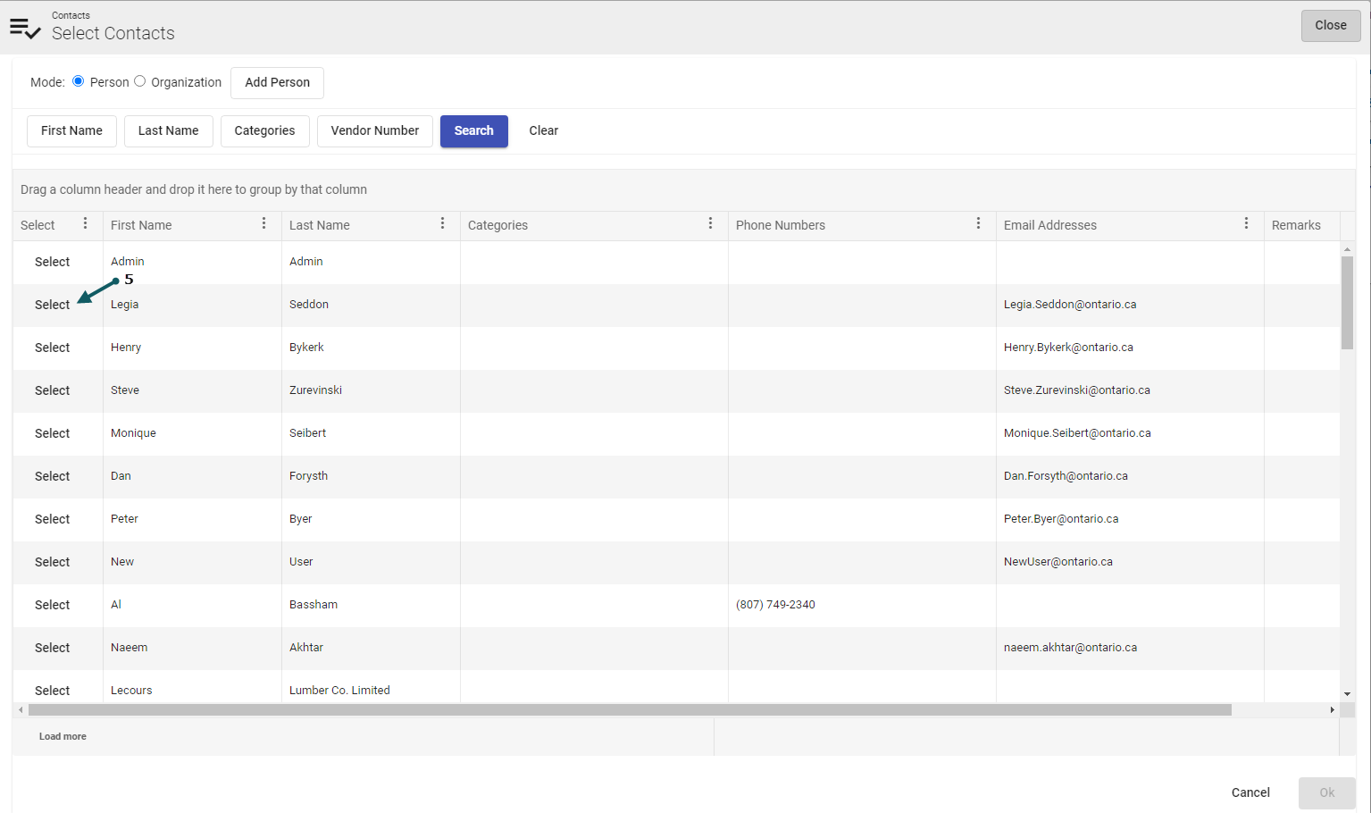The image size is (1371, 813).
Task: Sort by the Email Addresses column header
Action: [x=1050, y=225]
